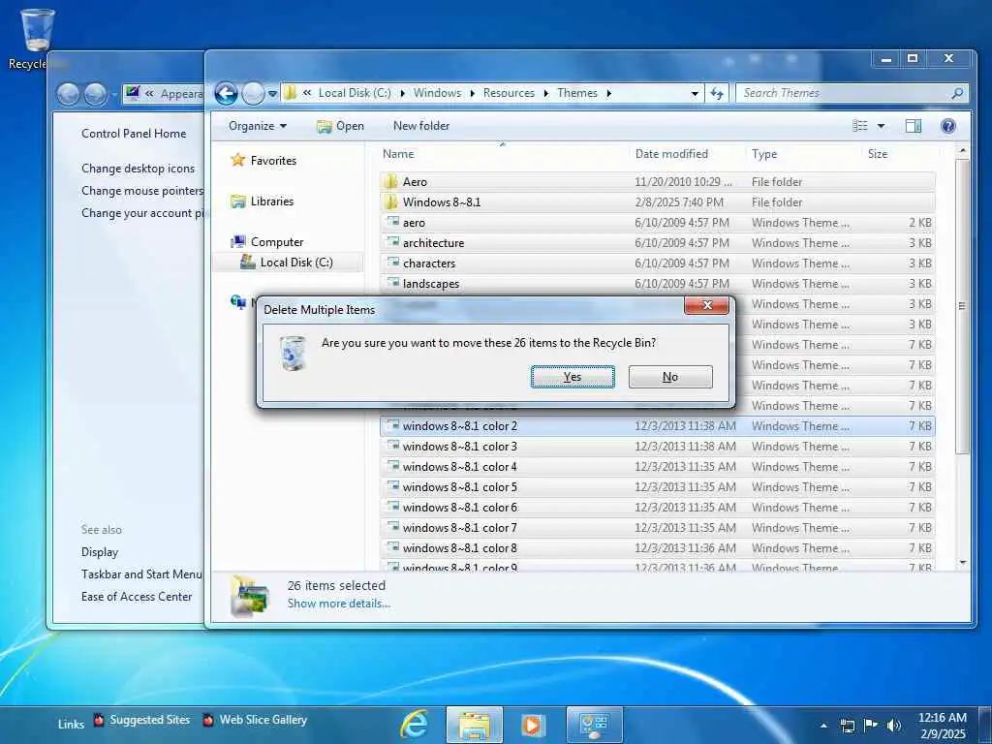992x744 pixels.
Task: Click the file list scrollbar up arrow
Action: 962,151
